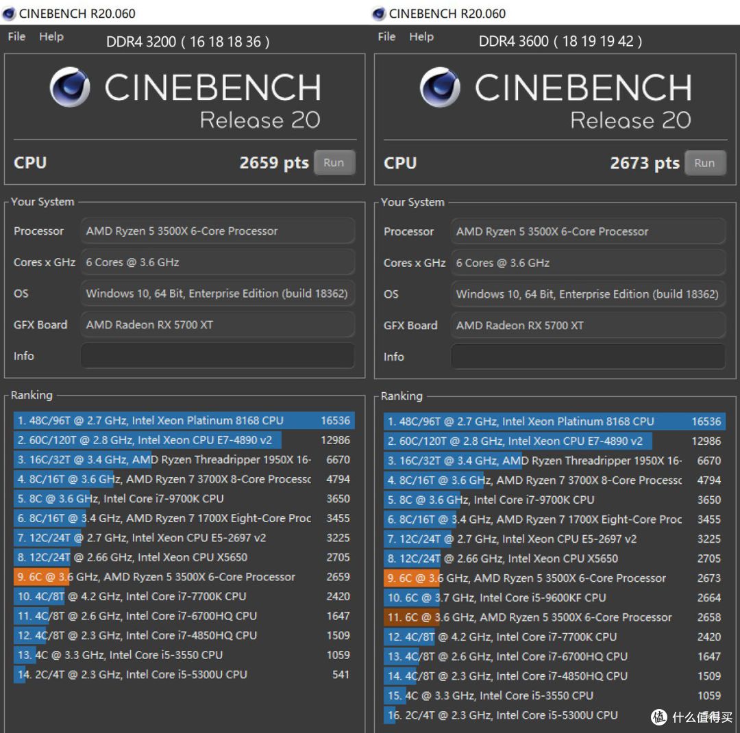Select Core i7-9700K ranking row in right window

[554, 500]
